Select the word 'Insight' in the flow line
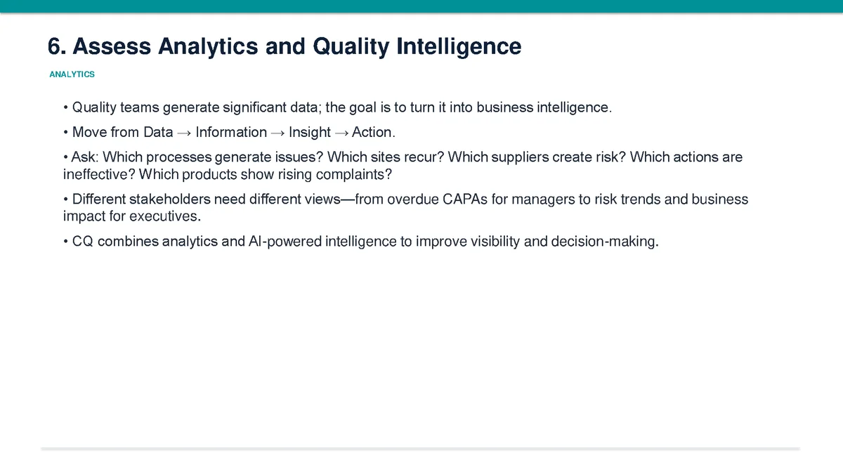Image resolution: width=843 pixels, height=474 pixels. [309, 132]
